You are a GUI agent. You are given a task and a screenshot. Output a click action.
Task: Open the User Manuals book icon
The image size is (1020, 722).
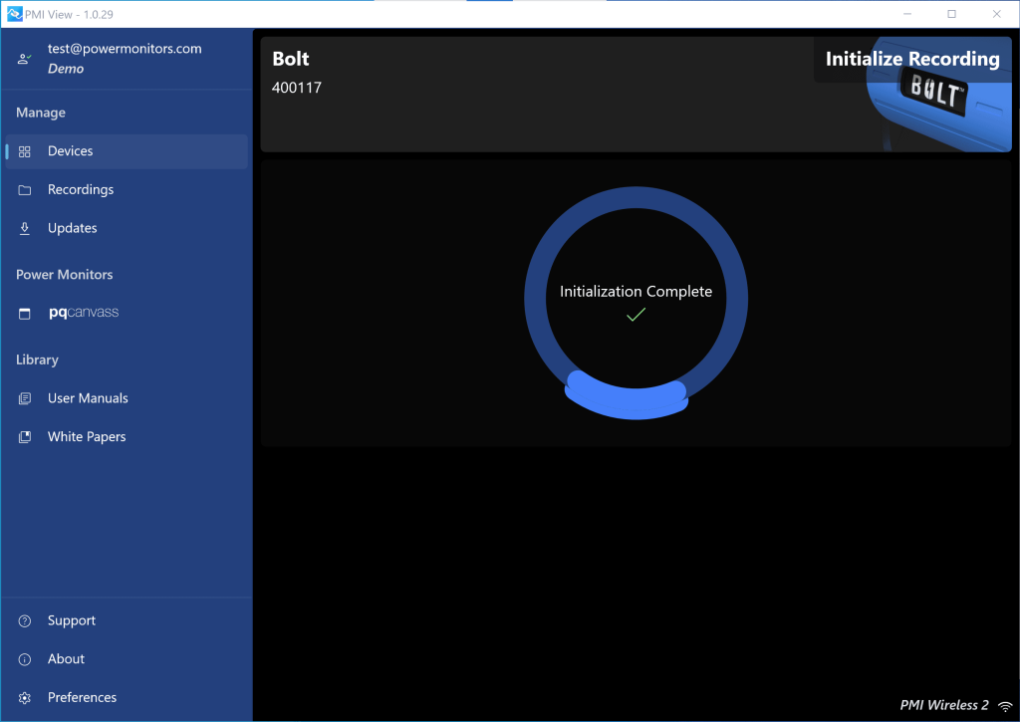[24, 397]
